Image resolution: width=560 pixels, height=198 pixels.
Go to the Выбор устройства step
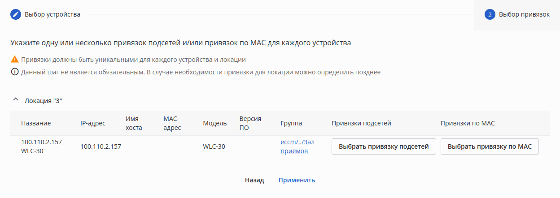(x=52, y=14)
